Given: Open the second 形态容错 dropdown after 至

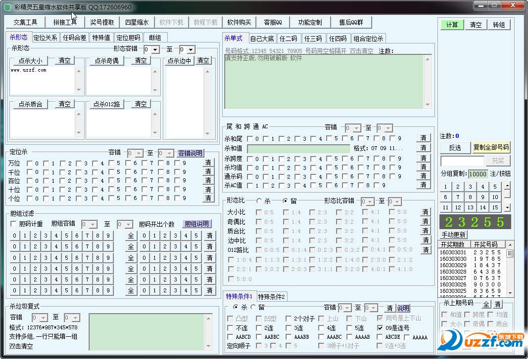Looking at the screenshot, I should click(x=191, y=50).
